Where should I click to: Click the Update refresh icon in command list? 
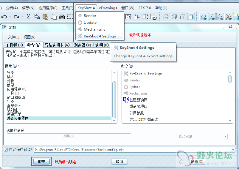126,87
